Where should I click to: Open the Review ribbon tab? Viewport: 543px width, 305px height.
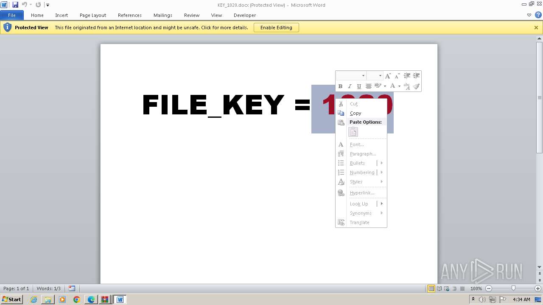point(192,15)
